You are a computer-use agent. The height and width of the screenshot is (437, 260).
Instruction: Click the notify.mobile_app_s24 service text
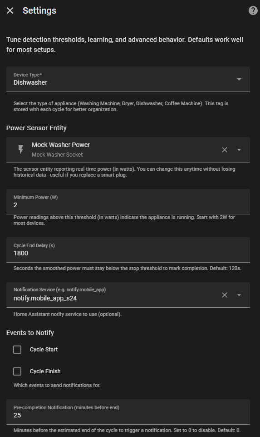click(45, 298)
